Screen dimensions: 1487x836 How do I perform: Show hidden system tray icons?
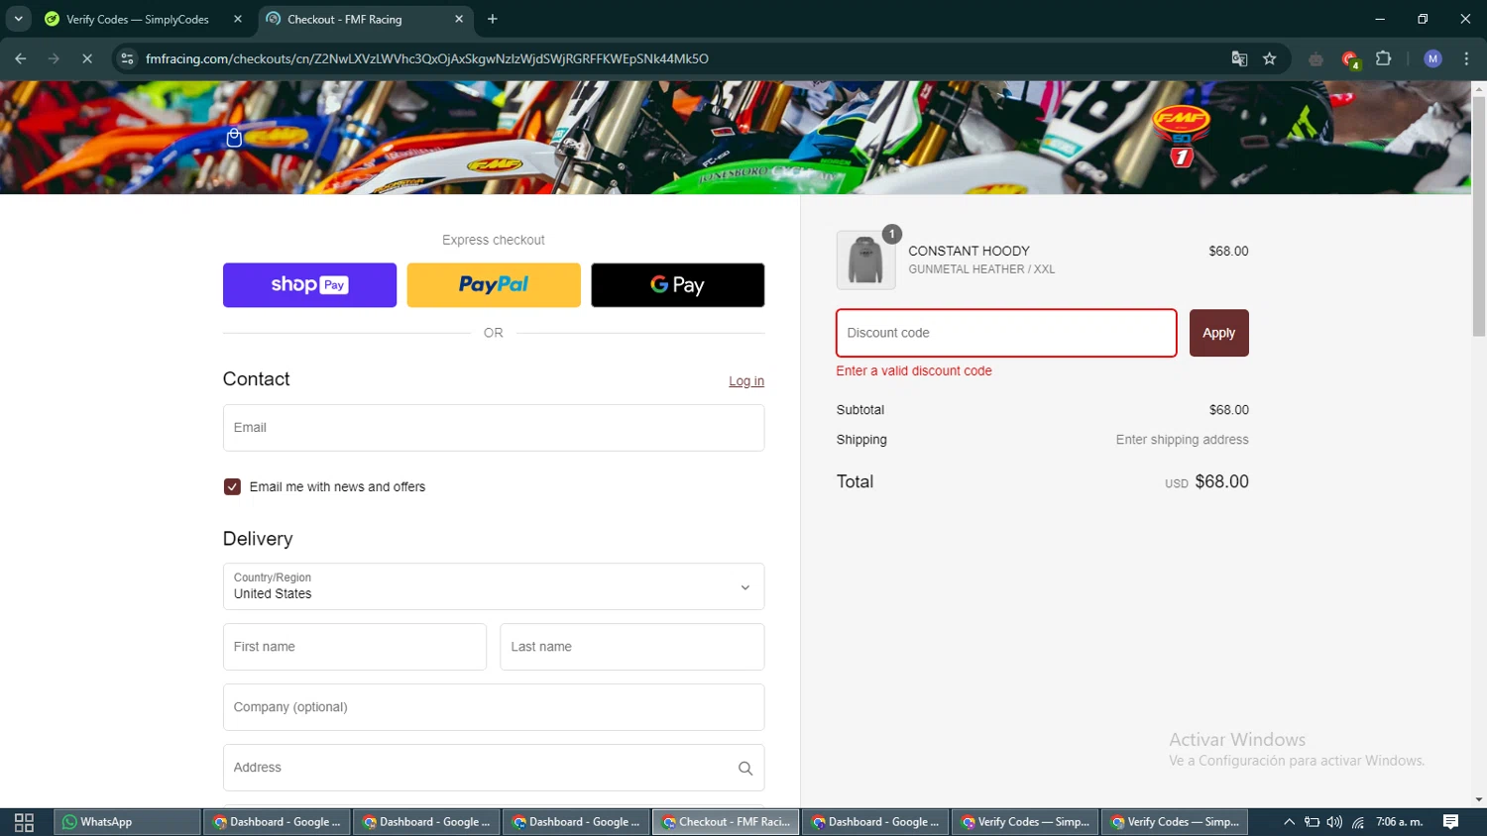[x=1289, y=822]
